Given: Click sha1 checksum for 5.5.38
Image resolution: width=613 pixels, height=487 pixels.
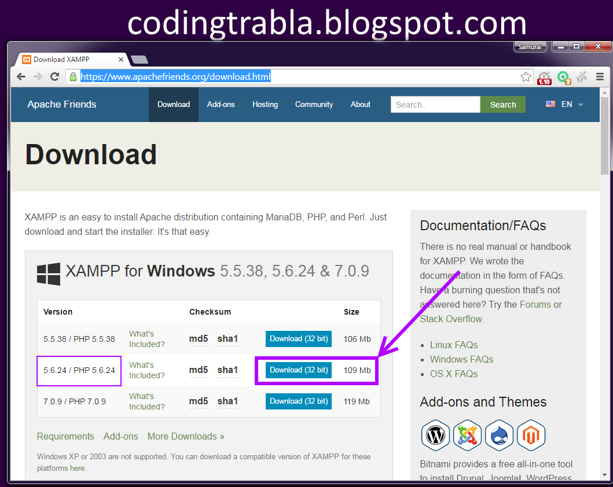Looking at the screenshot, I should pyautogui.click(x=227, y=338).
